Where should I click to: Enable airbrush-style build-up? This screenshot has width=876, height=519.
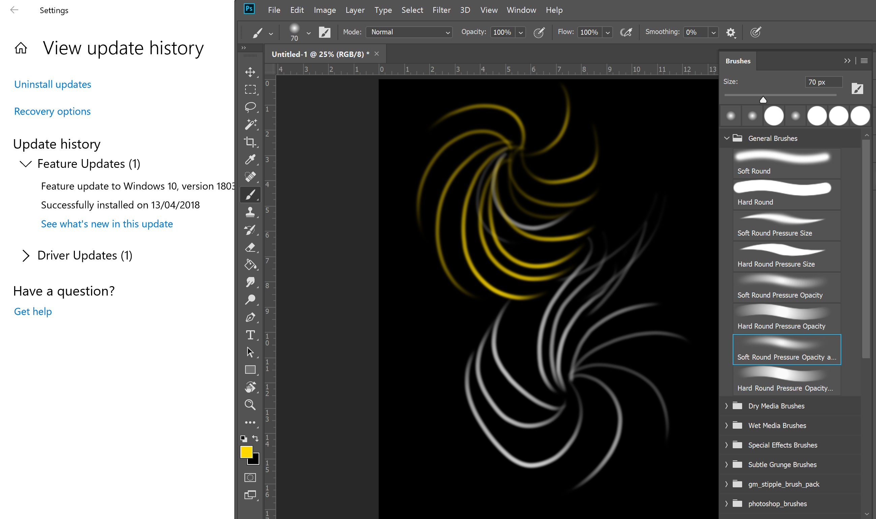point(626,33)
